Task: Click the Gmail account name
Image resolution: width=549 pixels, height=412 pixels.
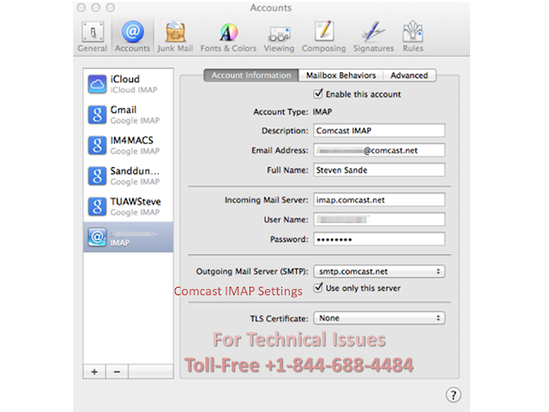Action: [x=124, y=110]
